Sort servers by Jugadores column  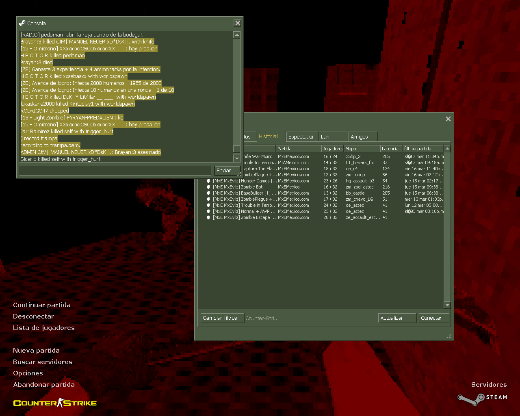point(333,149)
